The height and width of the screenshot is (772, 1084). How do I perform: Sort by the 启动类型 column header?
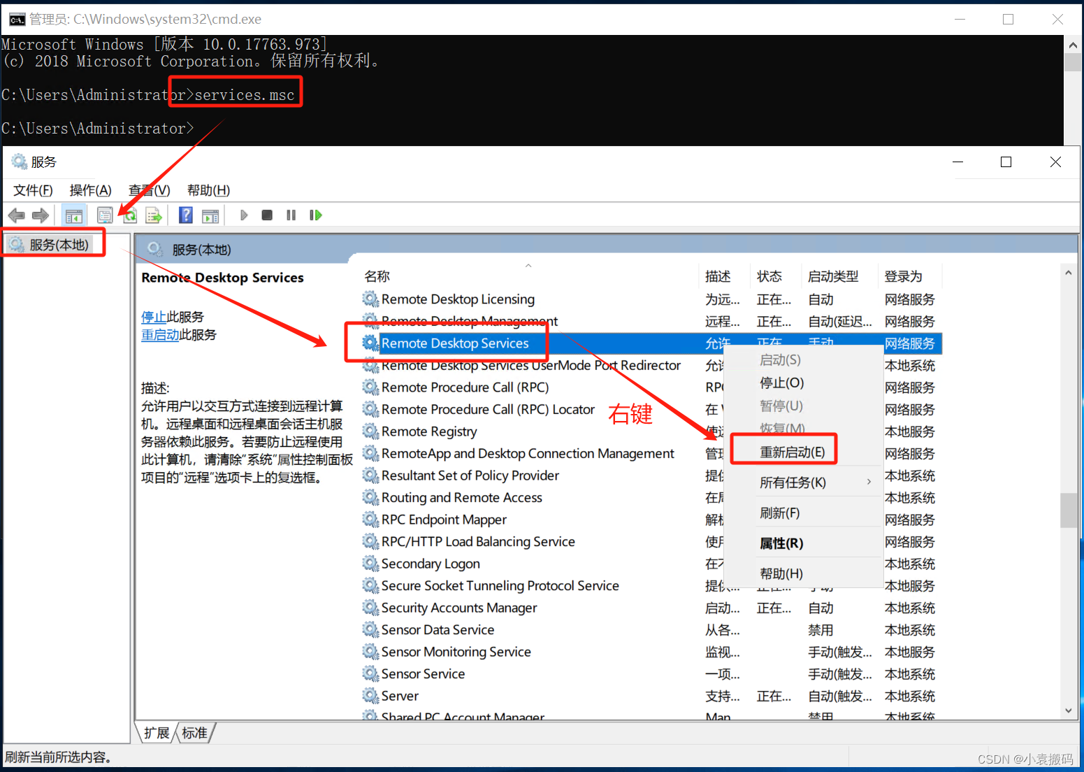[840, 276]
